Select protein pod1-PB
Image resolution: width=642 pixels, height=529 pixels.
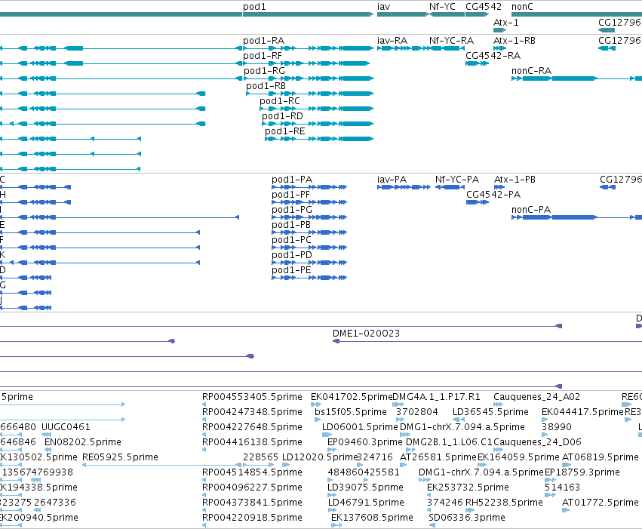tap(291, 225)
